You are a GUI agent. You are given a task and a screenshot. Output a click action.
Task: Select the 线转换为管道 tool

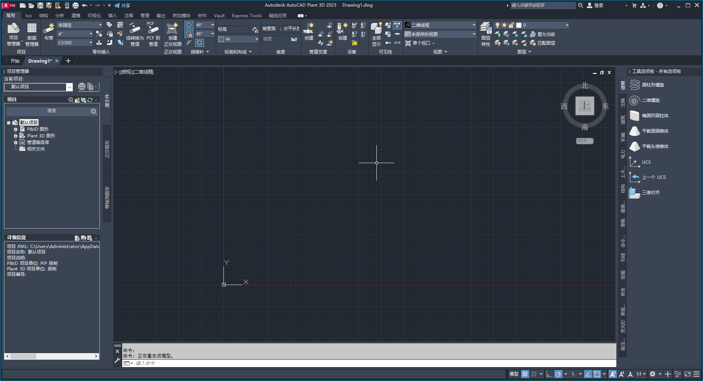[134, 35]
